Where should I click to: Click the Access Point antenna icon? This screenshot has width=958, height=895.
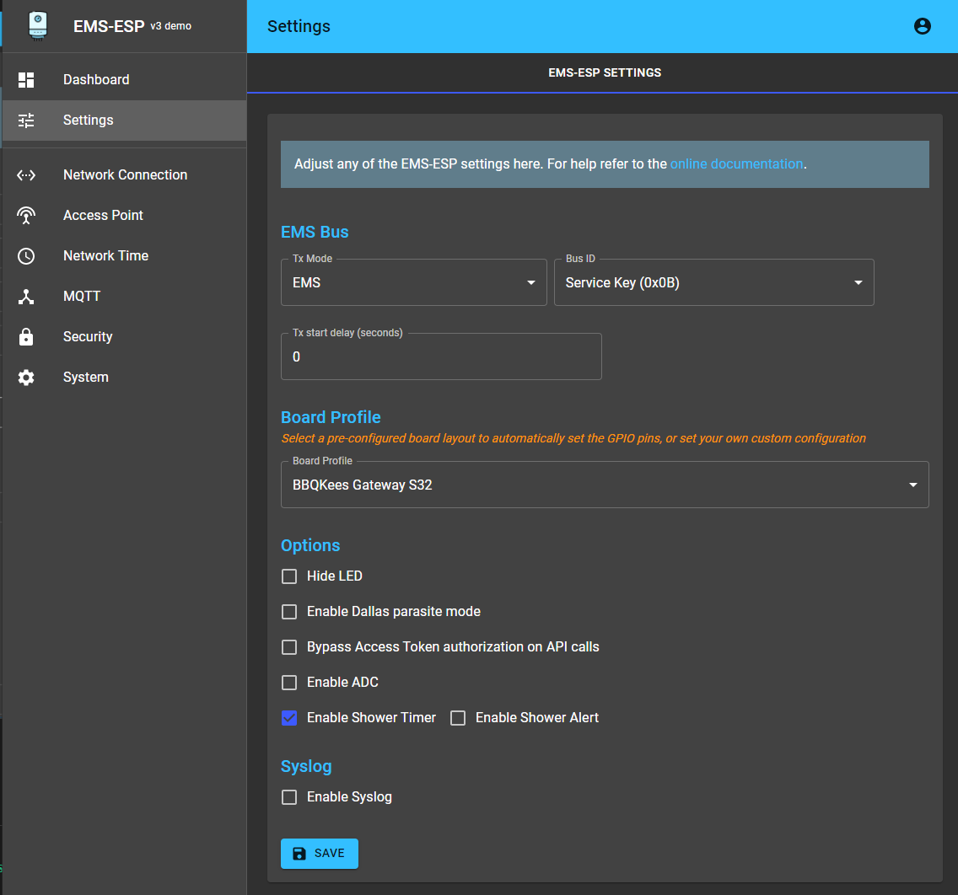point(26,216)
